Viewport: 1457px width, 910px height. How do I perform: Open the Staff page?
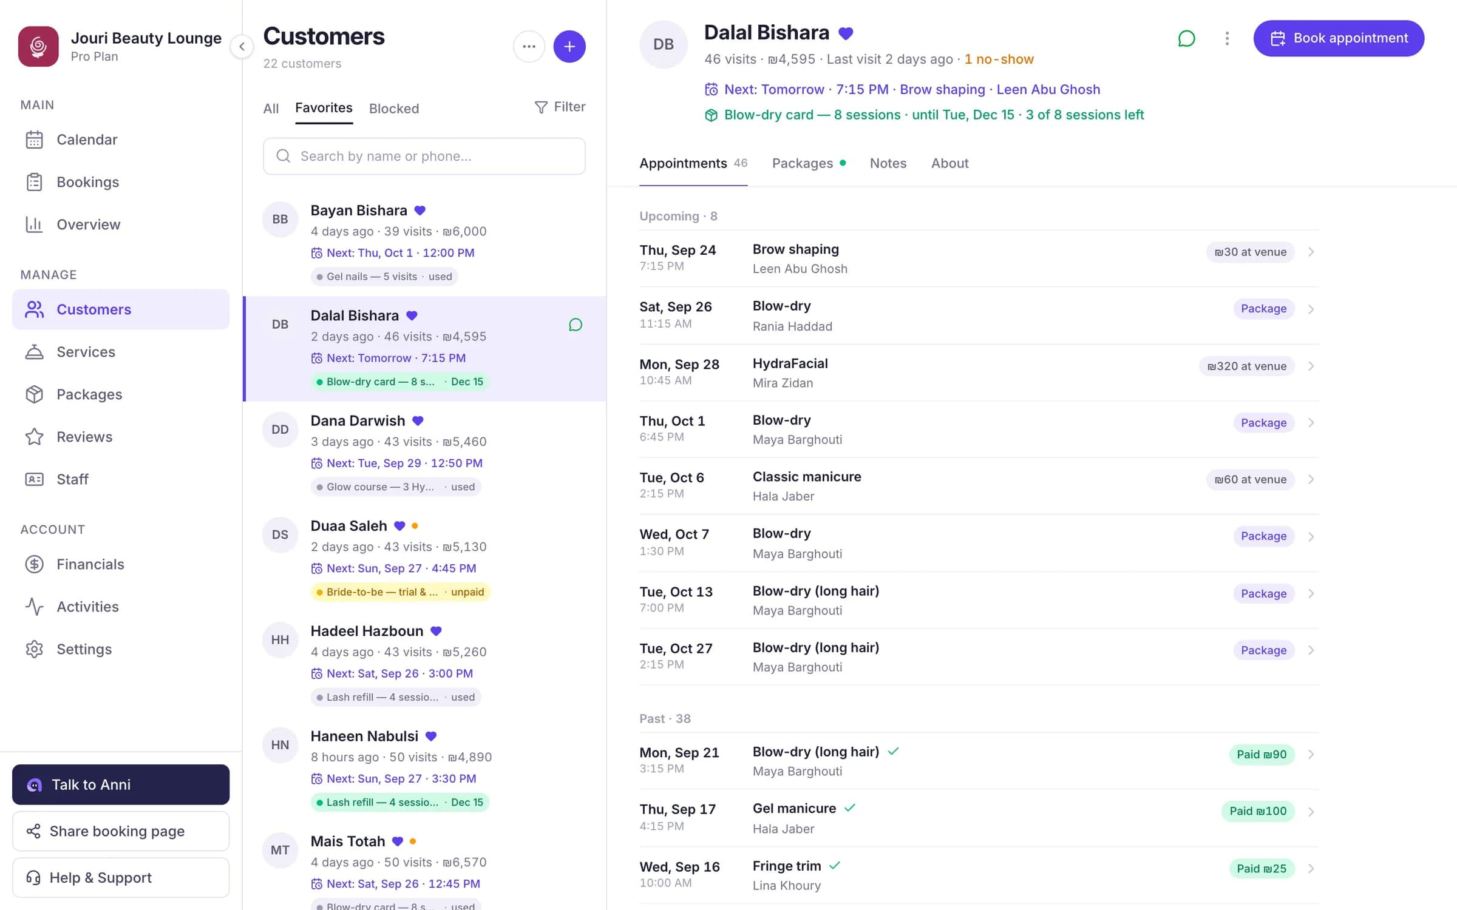[121, 479]
